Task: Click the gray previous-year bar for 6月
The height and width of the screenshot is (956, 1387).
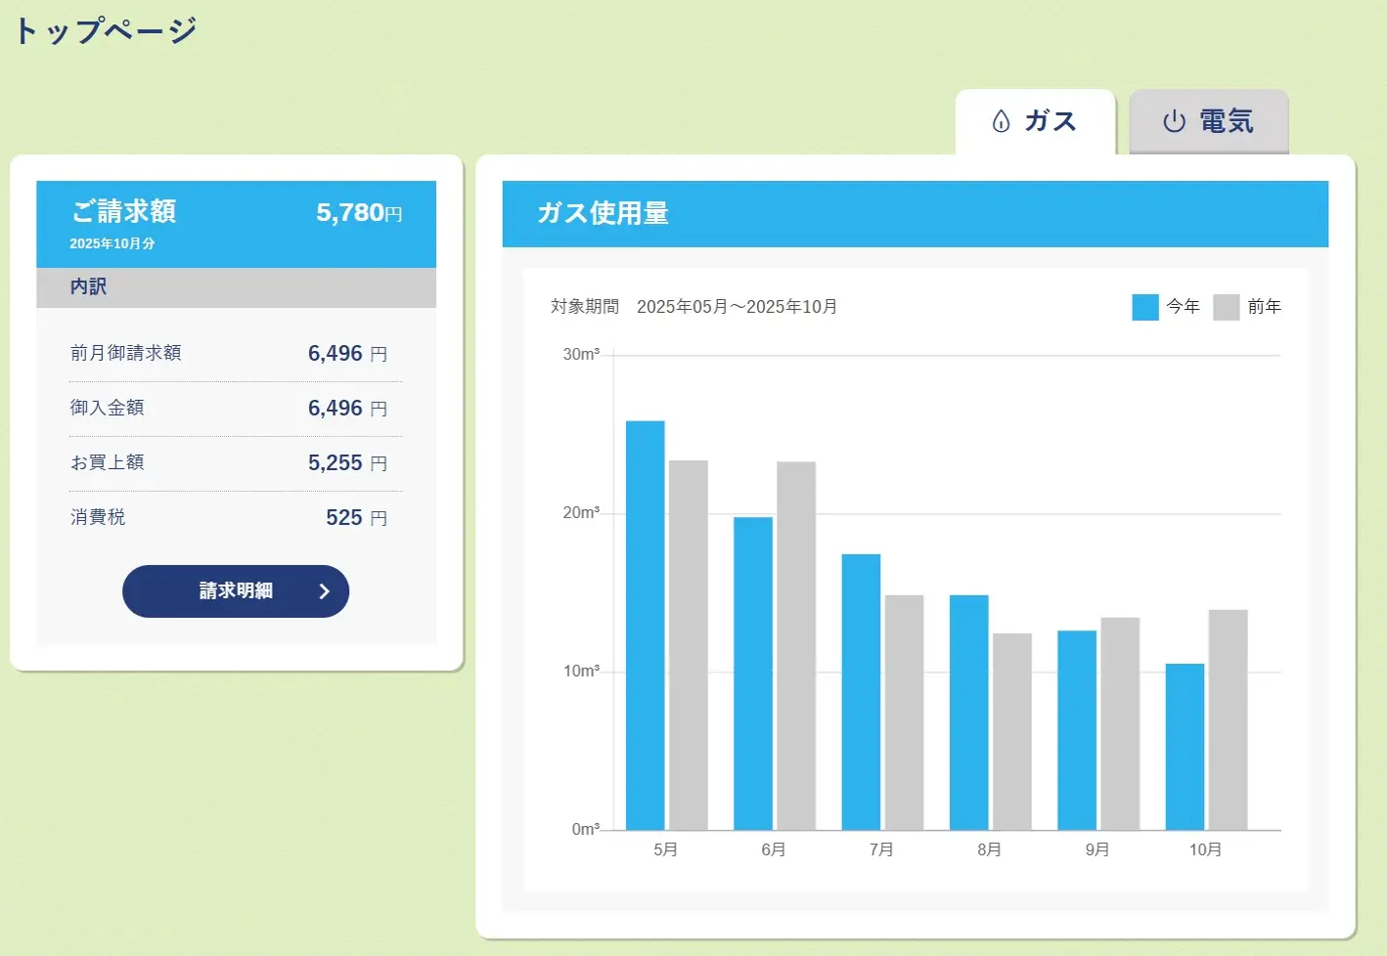Action: click(x=796, y=645)
